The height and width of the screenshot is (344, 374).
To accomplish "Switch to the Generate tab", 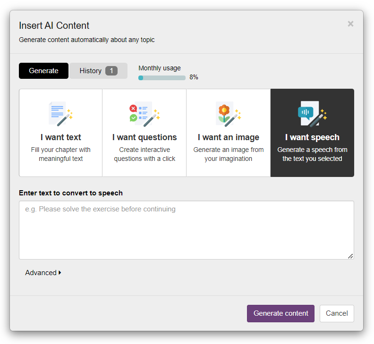I will coord(44,71).
